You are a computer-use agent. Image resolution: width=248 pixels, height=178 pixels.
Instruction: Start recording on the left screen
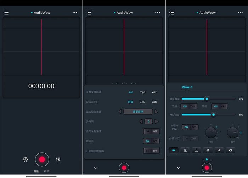coord(42,159)
